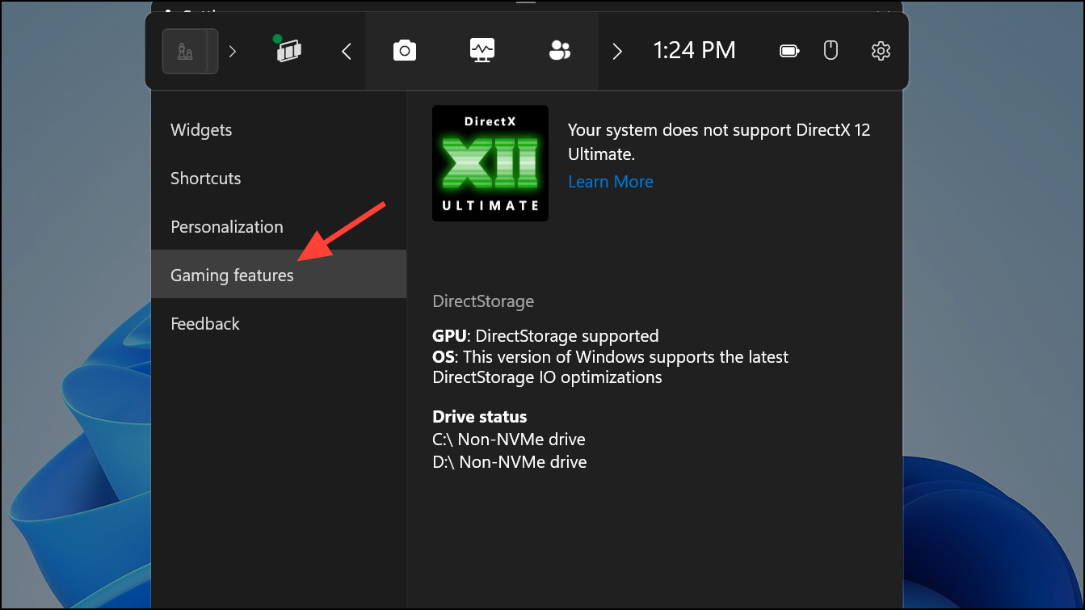This screenshot has height=610, width=1085.
Task: Click the DirectX 12 Ultimate logo
Action: (490, 163)
